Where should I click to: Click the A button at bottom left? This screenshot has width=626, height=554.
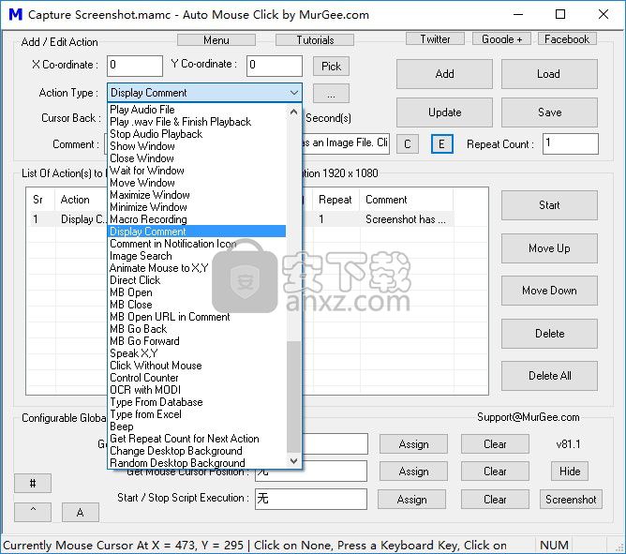[81, 513]
